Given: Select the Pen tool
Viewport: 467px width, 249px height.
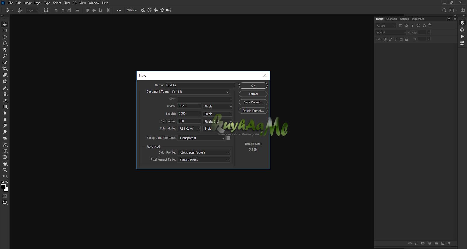Looking at the screenshot, I should click(x=5, y=144).
